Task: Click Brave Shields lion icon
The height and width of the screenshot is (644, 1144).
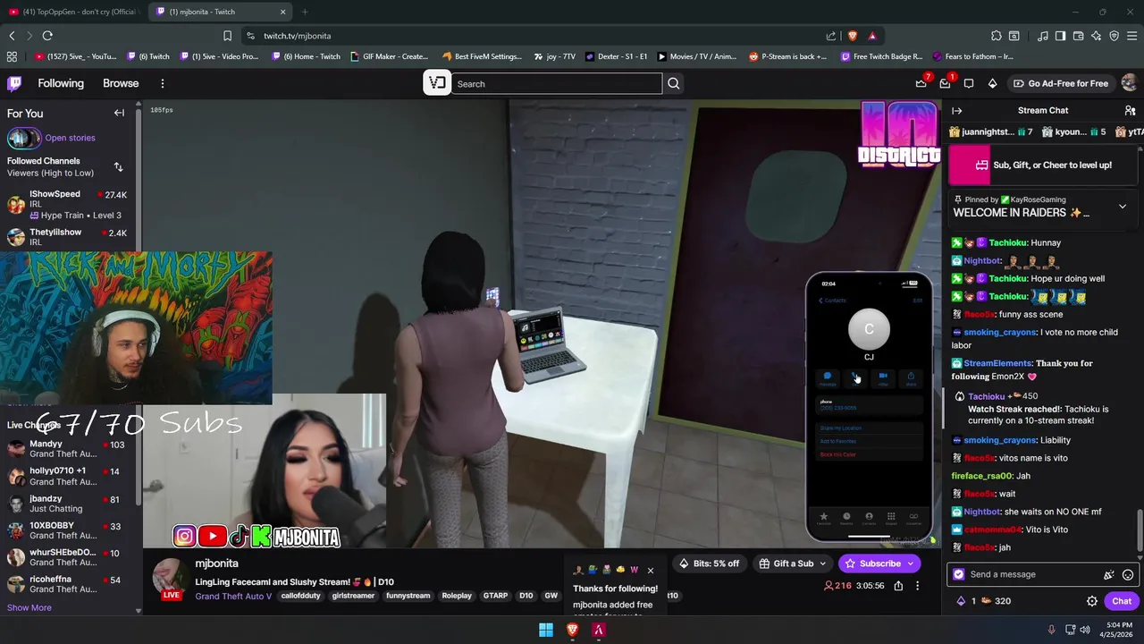Action: pos(853,36)
